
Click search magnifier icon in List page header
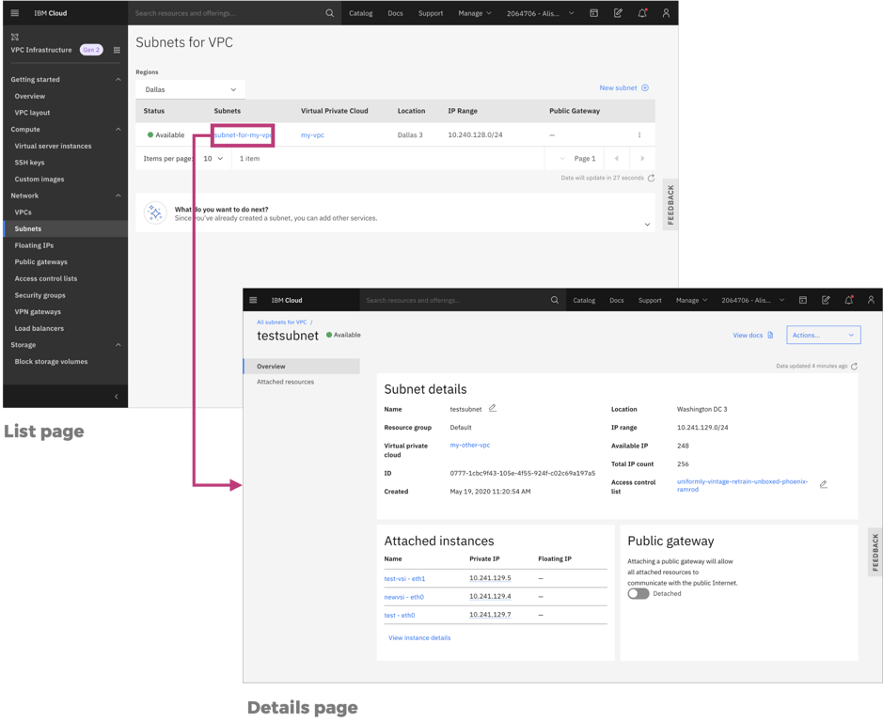point(329,13)
